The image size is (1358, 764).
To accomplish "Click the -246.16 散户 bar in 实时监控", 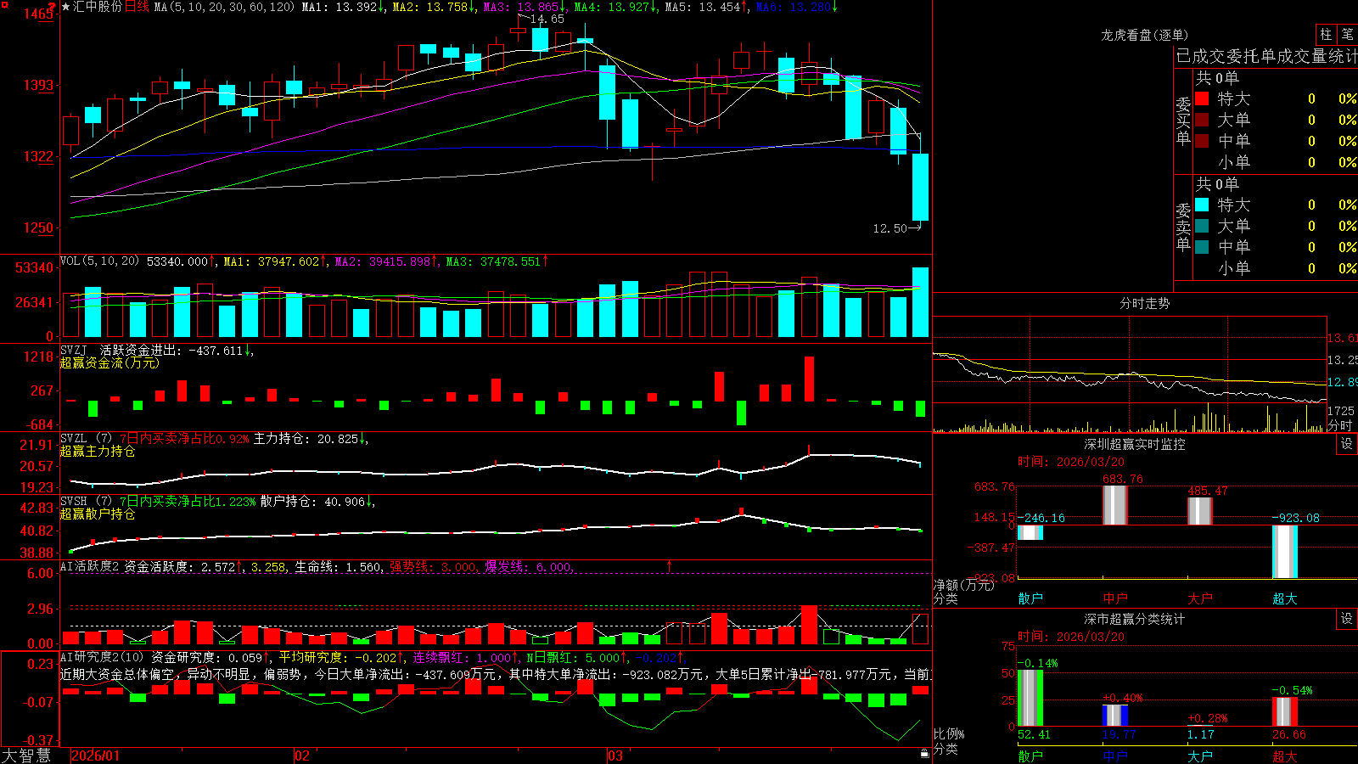I will pyautogui.click(x=1030, y=532).
